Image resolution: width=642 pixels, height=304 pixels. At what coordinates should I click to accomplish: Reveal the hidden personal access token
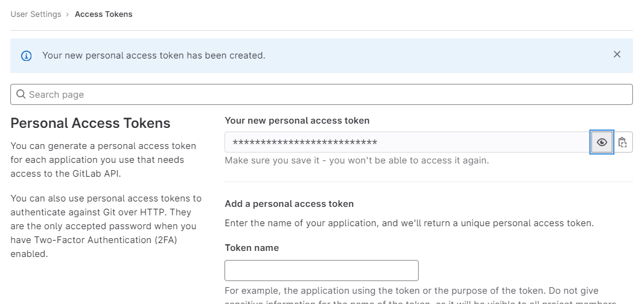[x=602, y=142]
